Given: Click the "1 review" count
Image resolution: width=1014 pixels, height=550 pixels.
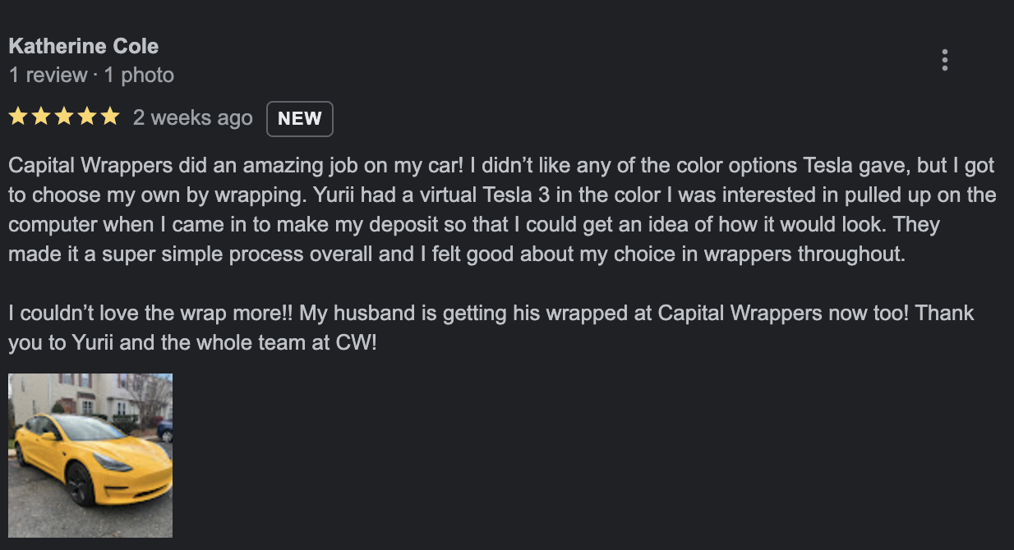Looking at the screenshot, I should (48, 76).
